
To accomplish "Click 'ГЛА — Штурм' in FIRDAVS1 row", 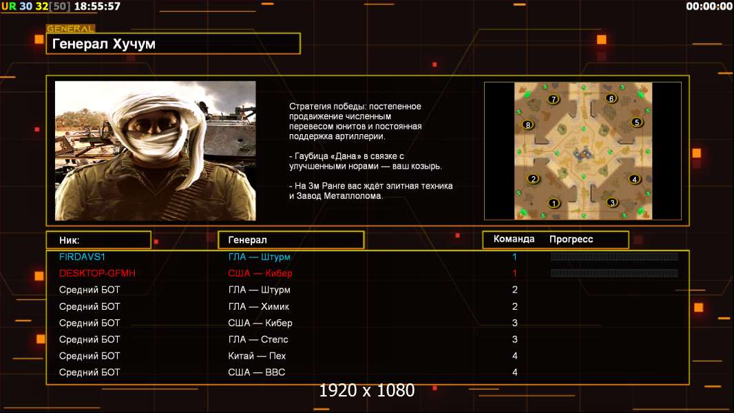I will point(260,257).
